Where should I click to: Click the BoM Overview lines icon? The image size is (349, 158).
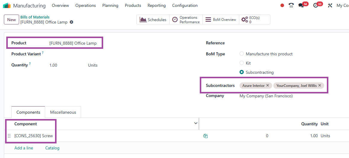208,20
